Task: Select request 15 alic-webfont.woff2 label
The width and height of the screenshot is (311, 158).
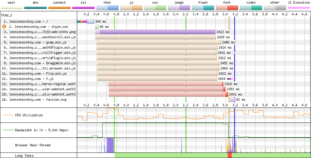Action: click(x=39, y=95)
